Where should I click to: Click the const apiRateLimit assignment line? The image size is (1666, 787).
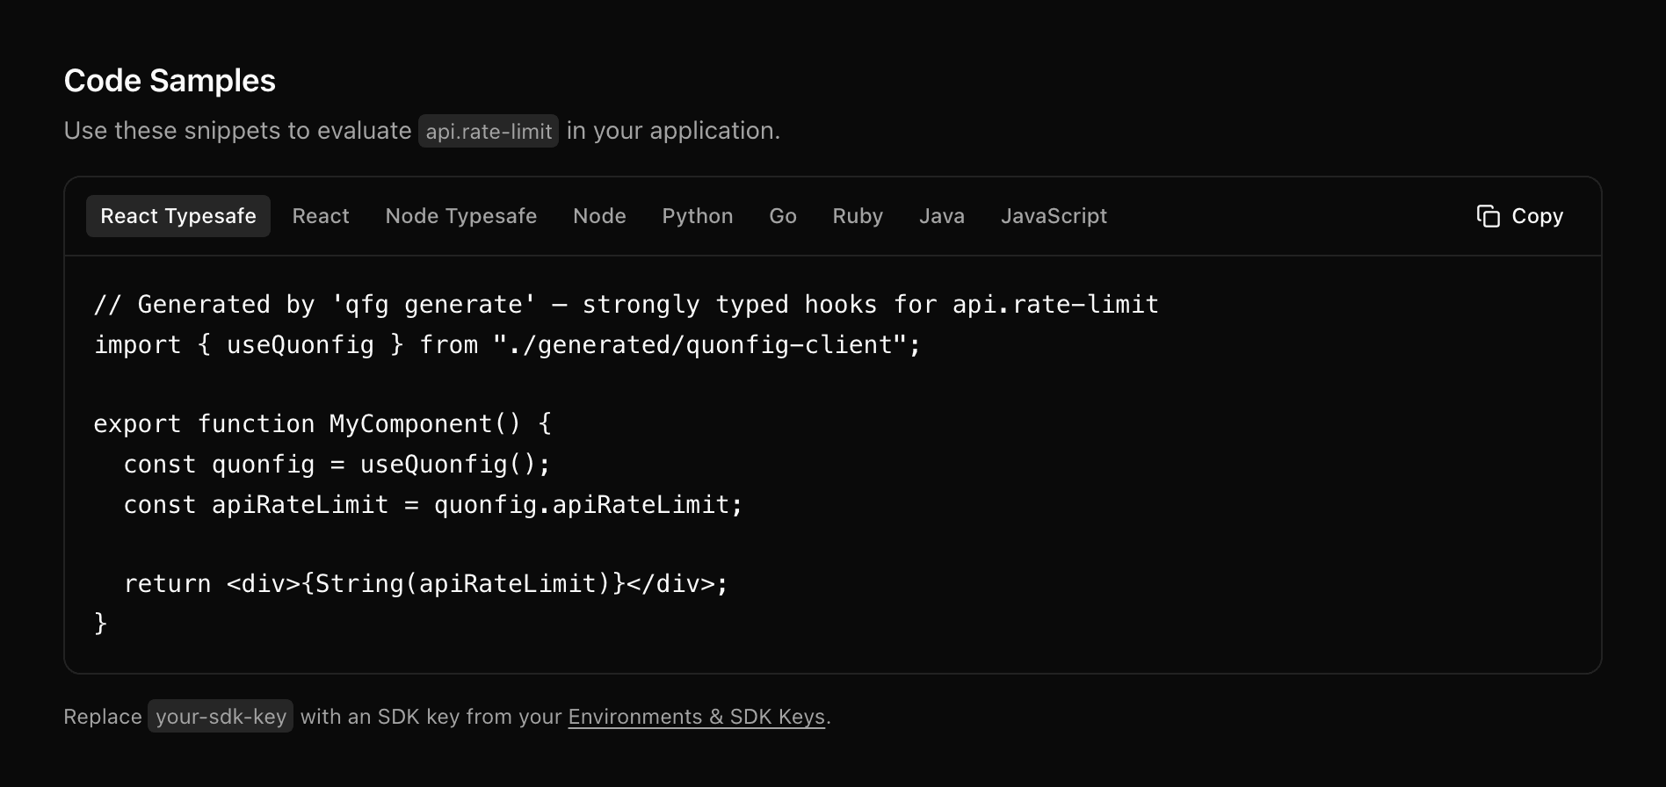(433, 505)
